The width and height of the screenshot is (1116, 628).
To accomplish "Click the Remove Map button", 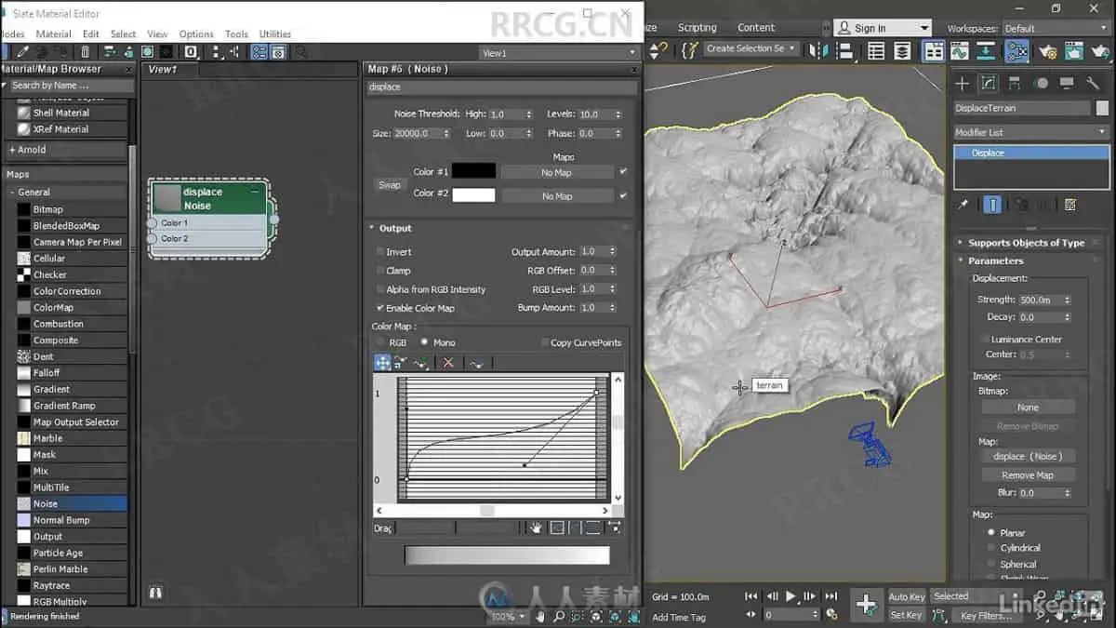I will (x=1027, y=474).
